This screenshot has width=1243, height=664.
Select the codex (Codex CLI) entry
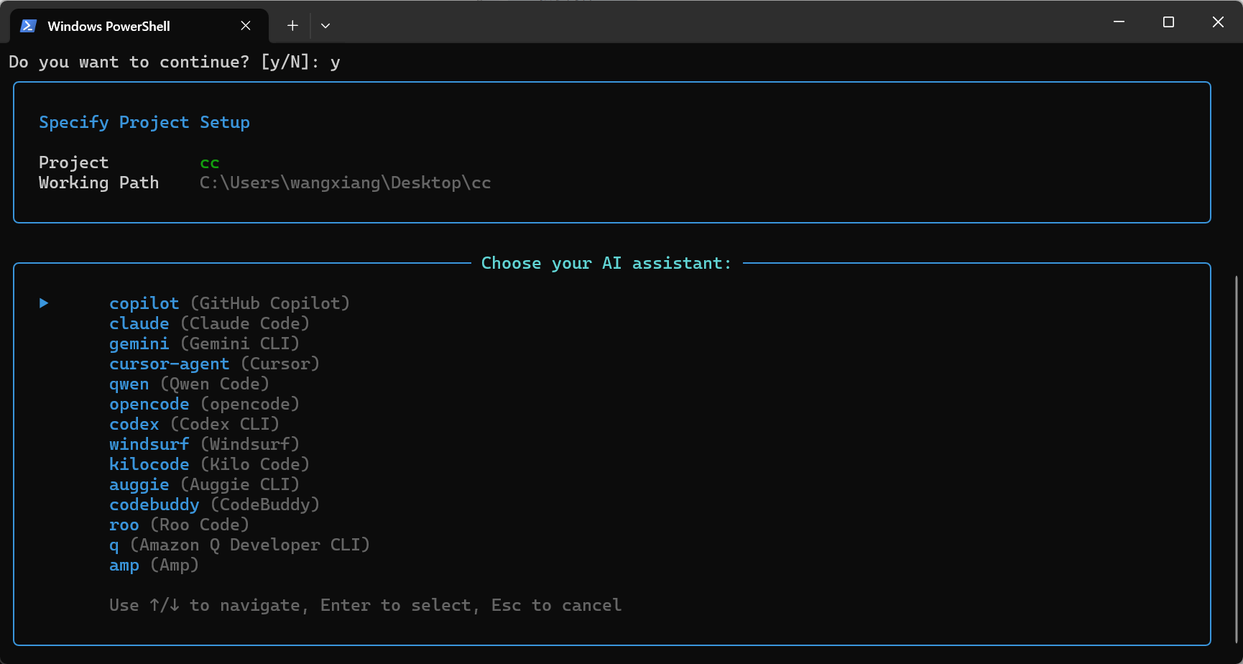pyautogui.click(x=194, y=424)
